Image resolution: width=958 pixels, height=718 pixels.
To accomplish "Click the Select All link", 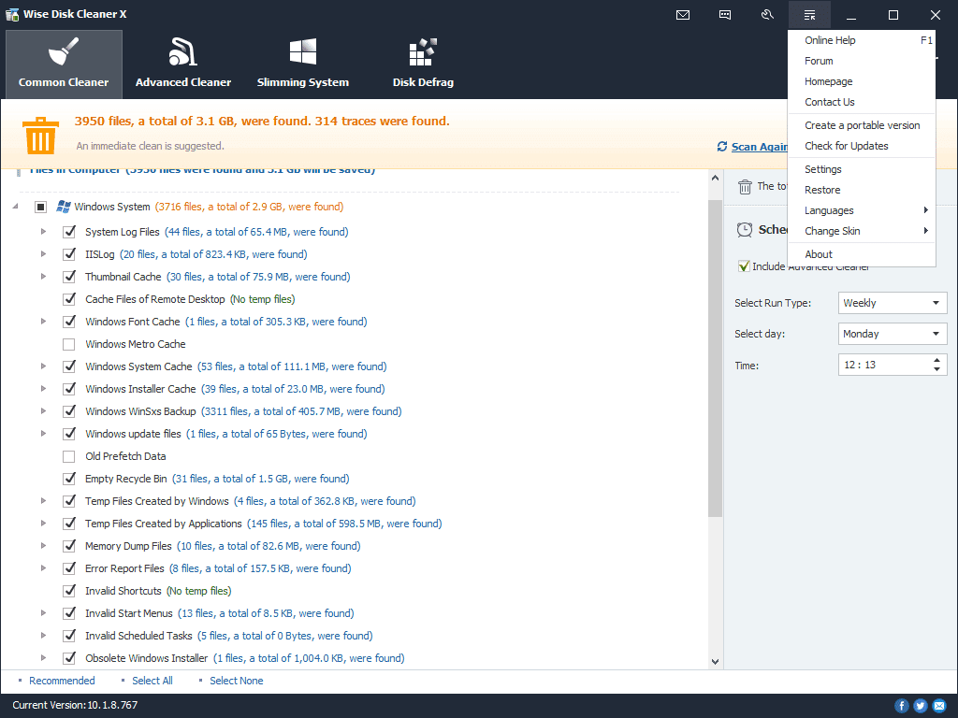I will pos(152,681).
